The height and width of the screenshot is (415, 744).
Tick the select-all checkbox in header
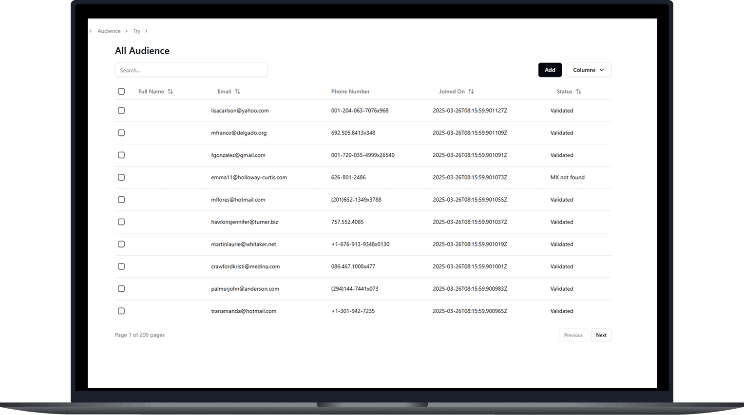pos(121,92)
